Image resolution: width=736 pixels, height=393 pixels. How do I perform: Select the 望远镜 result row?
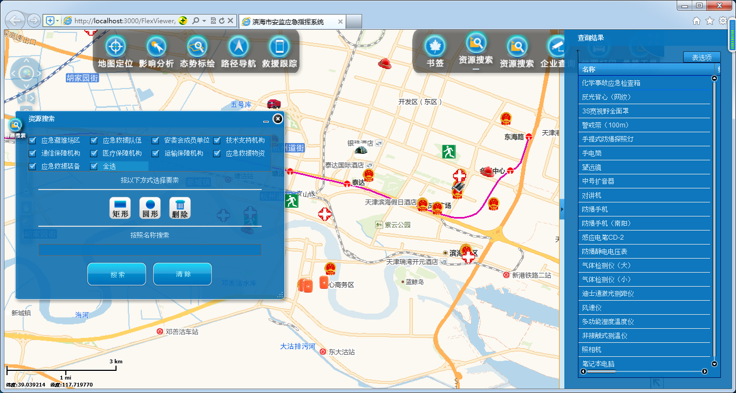coord(644,167)
